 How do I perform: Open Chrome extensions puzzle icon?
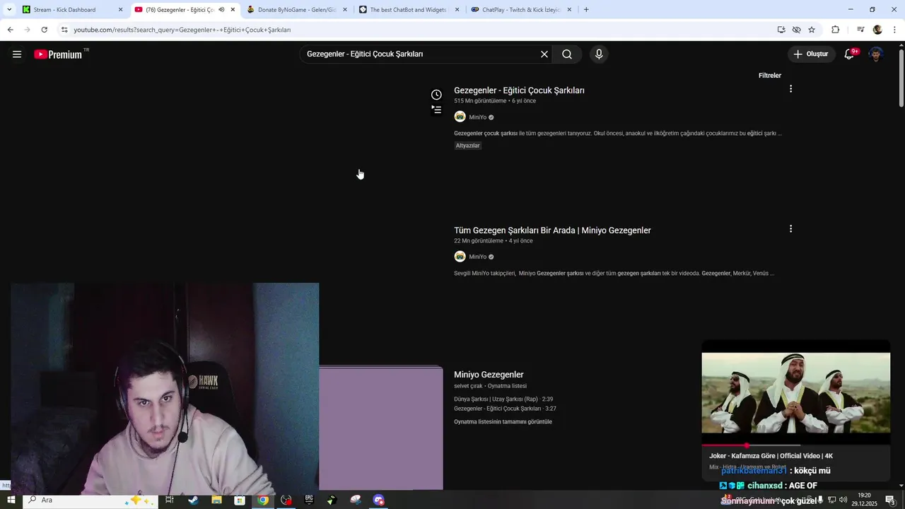tap(836, 30)
